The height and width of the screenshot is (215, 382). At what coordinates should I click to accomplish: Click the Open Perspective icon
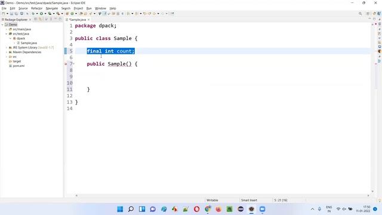click(x=368, y=14)
